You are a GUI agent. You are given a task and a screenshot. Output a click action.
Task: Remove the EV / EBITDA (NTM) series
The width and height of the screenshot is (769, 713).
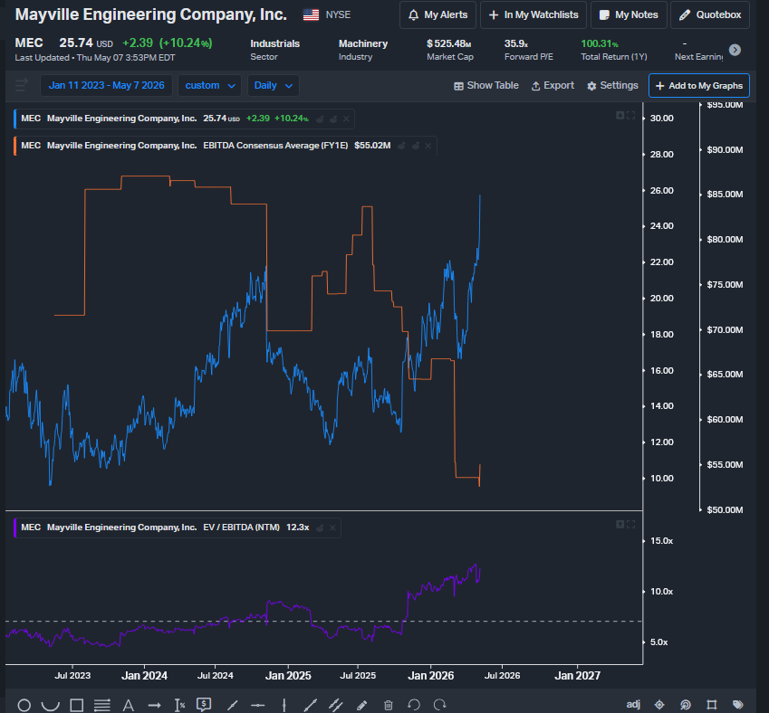332,528
